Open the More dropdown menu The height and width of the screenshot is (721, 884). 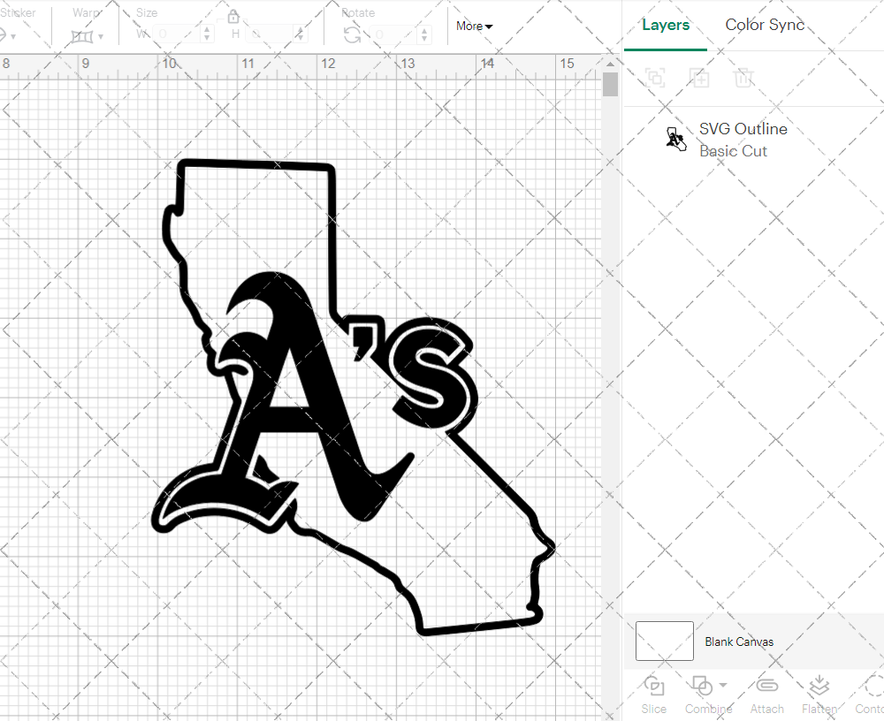pyautogui.click(x=474, y=26)
